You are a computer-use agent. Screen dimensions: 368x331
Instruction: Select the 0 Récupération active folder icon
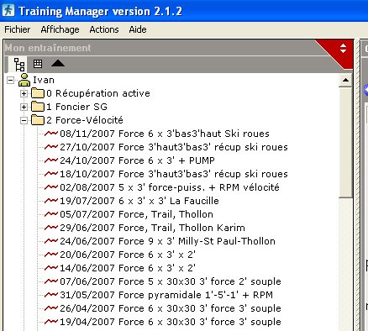coord(38,93)
